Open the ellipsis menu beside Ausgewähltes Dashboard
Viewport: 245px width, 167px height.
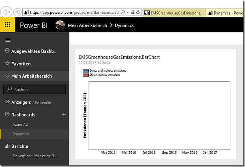(64, 51)
